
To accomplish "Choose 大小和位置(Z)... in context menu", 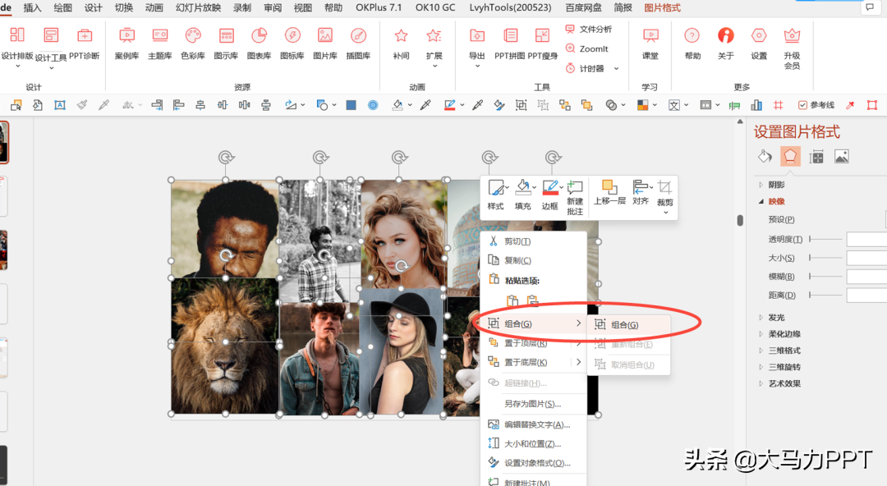I will pos(533,443).
